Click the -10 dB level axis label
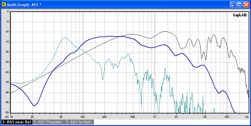This screenshot has height=126, width=251. click(x=7, y=32)
